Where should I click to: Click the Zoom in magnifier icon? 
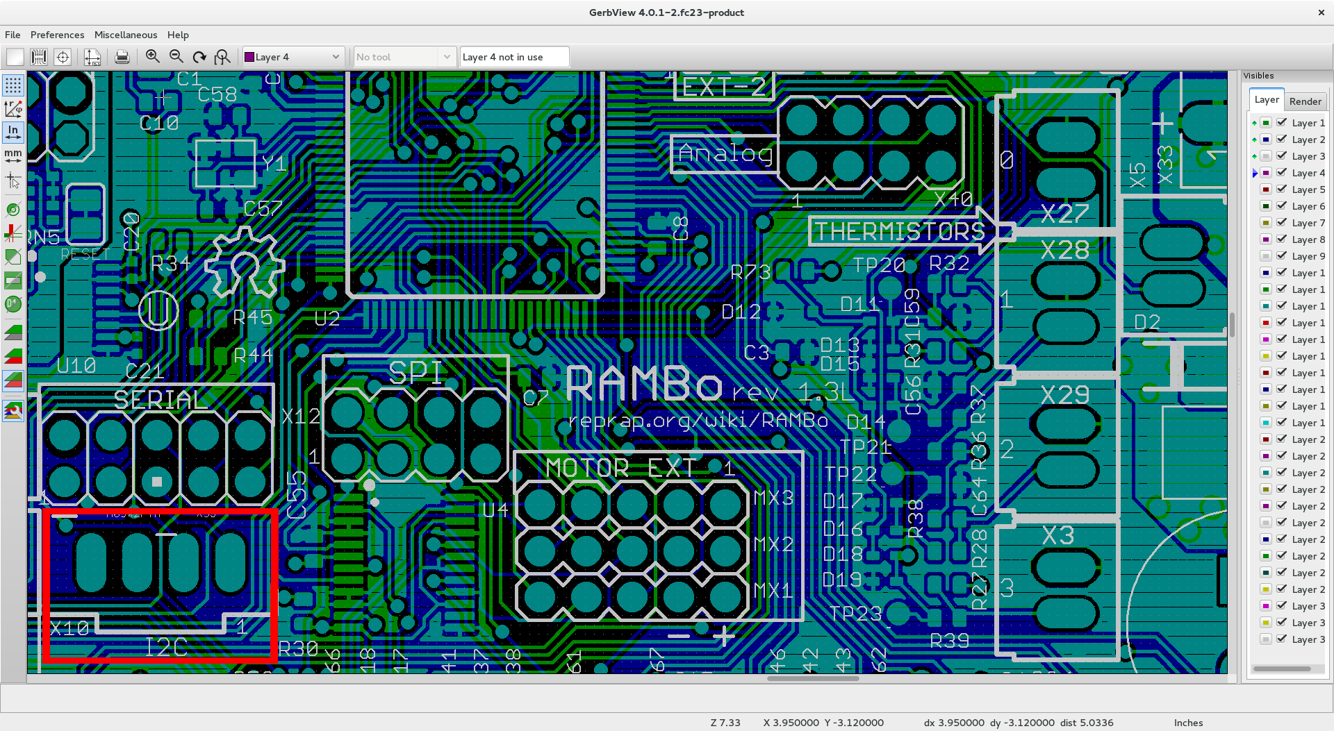click(153, 57)
